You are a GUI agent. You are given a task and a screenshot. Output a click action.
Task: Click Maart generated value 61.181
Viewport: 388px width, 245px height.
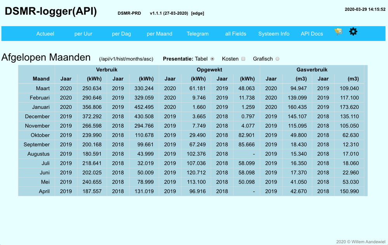[197, 88]
